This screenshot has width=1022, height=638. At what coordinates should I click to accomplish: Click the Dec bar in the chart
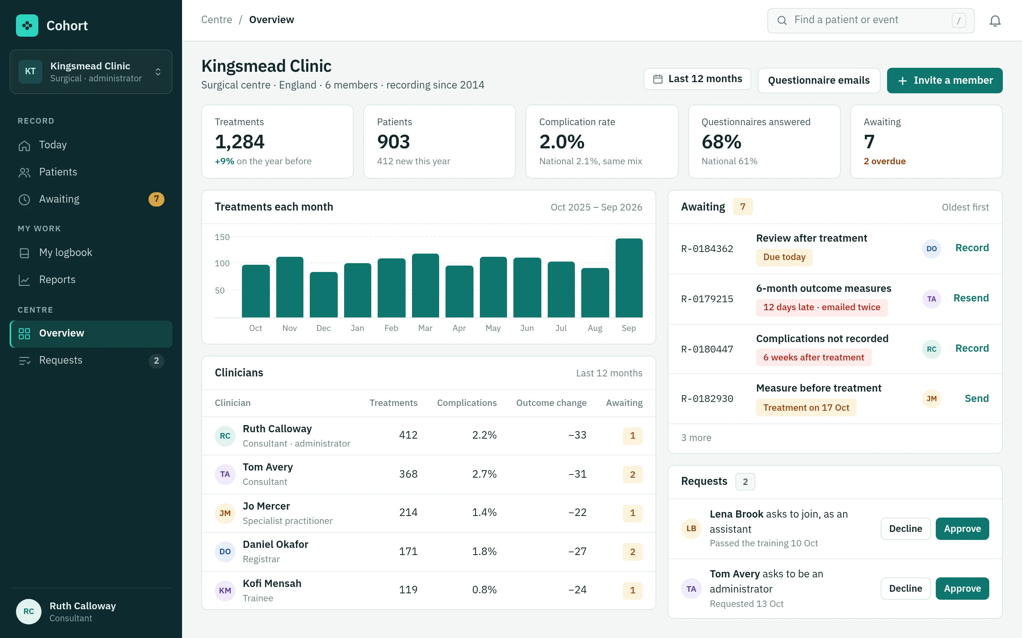[x=323, y=295]
